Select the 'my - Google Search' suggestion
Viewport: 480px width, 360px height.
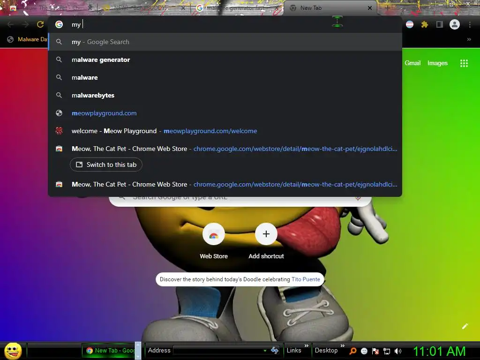click(x=225, y=42)
